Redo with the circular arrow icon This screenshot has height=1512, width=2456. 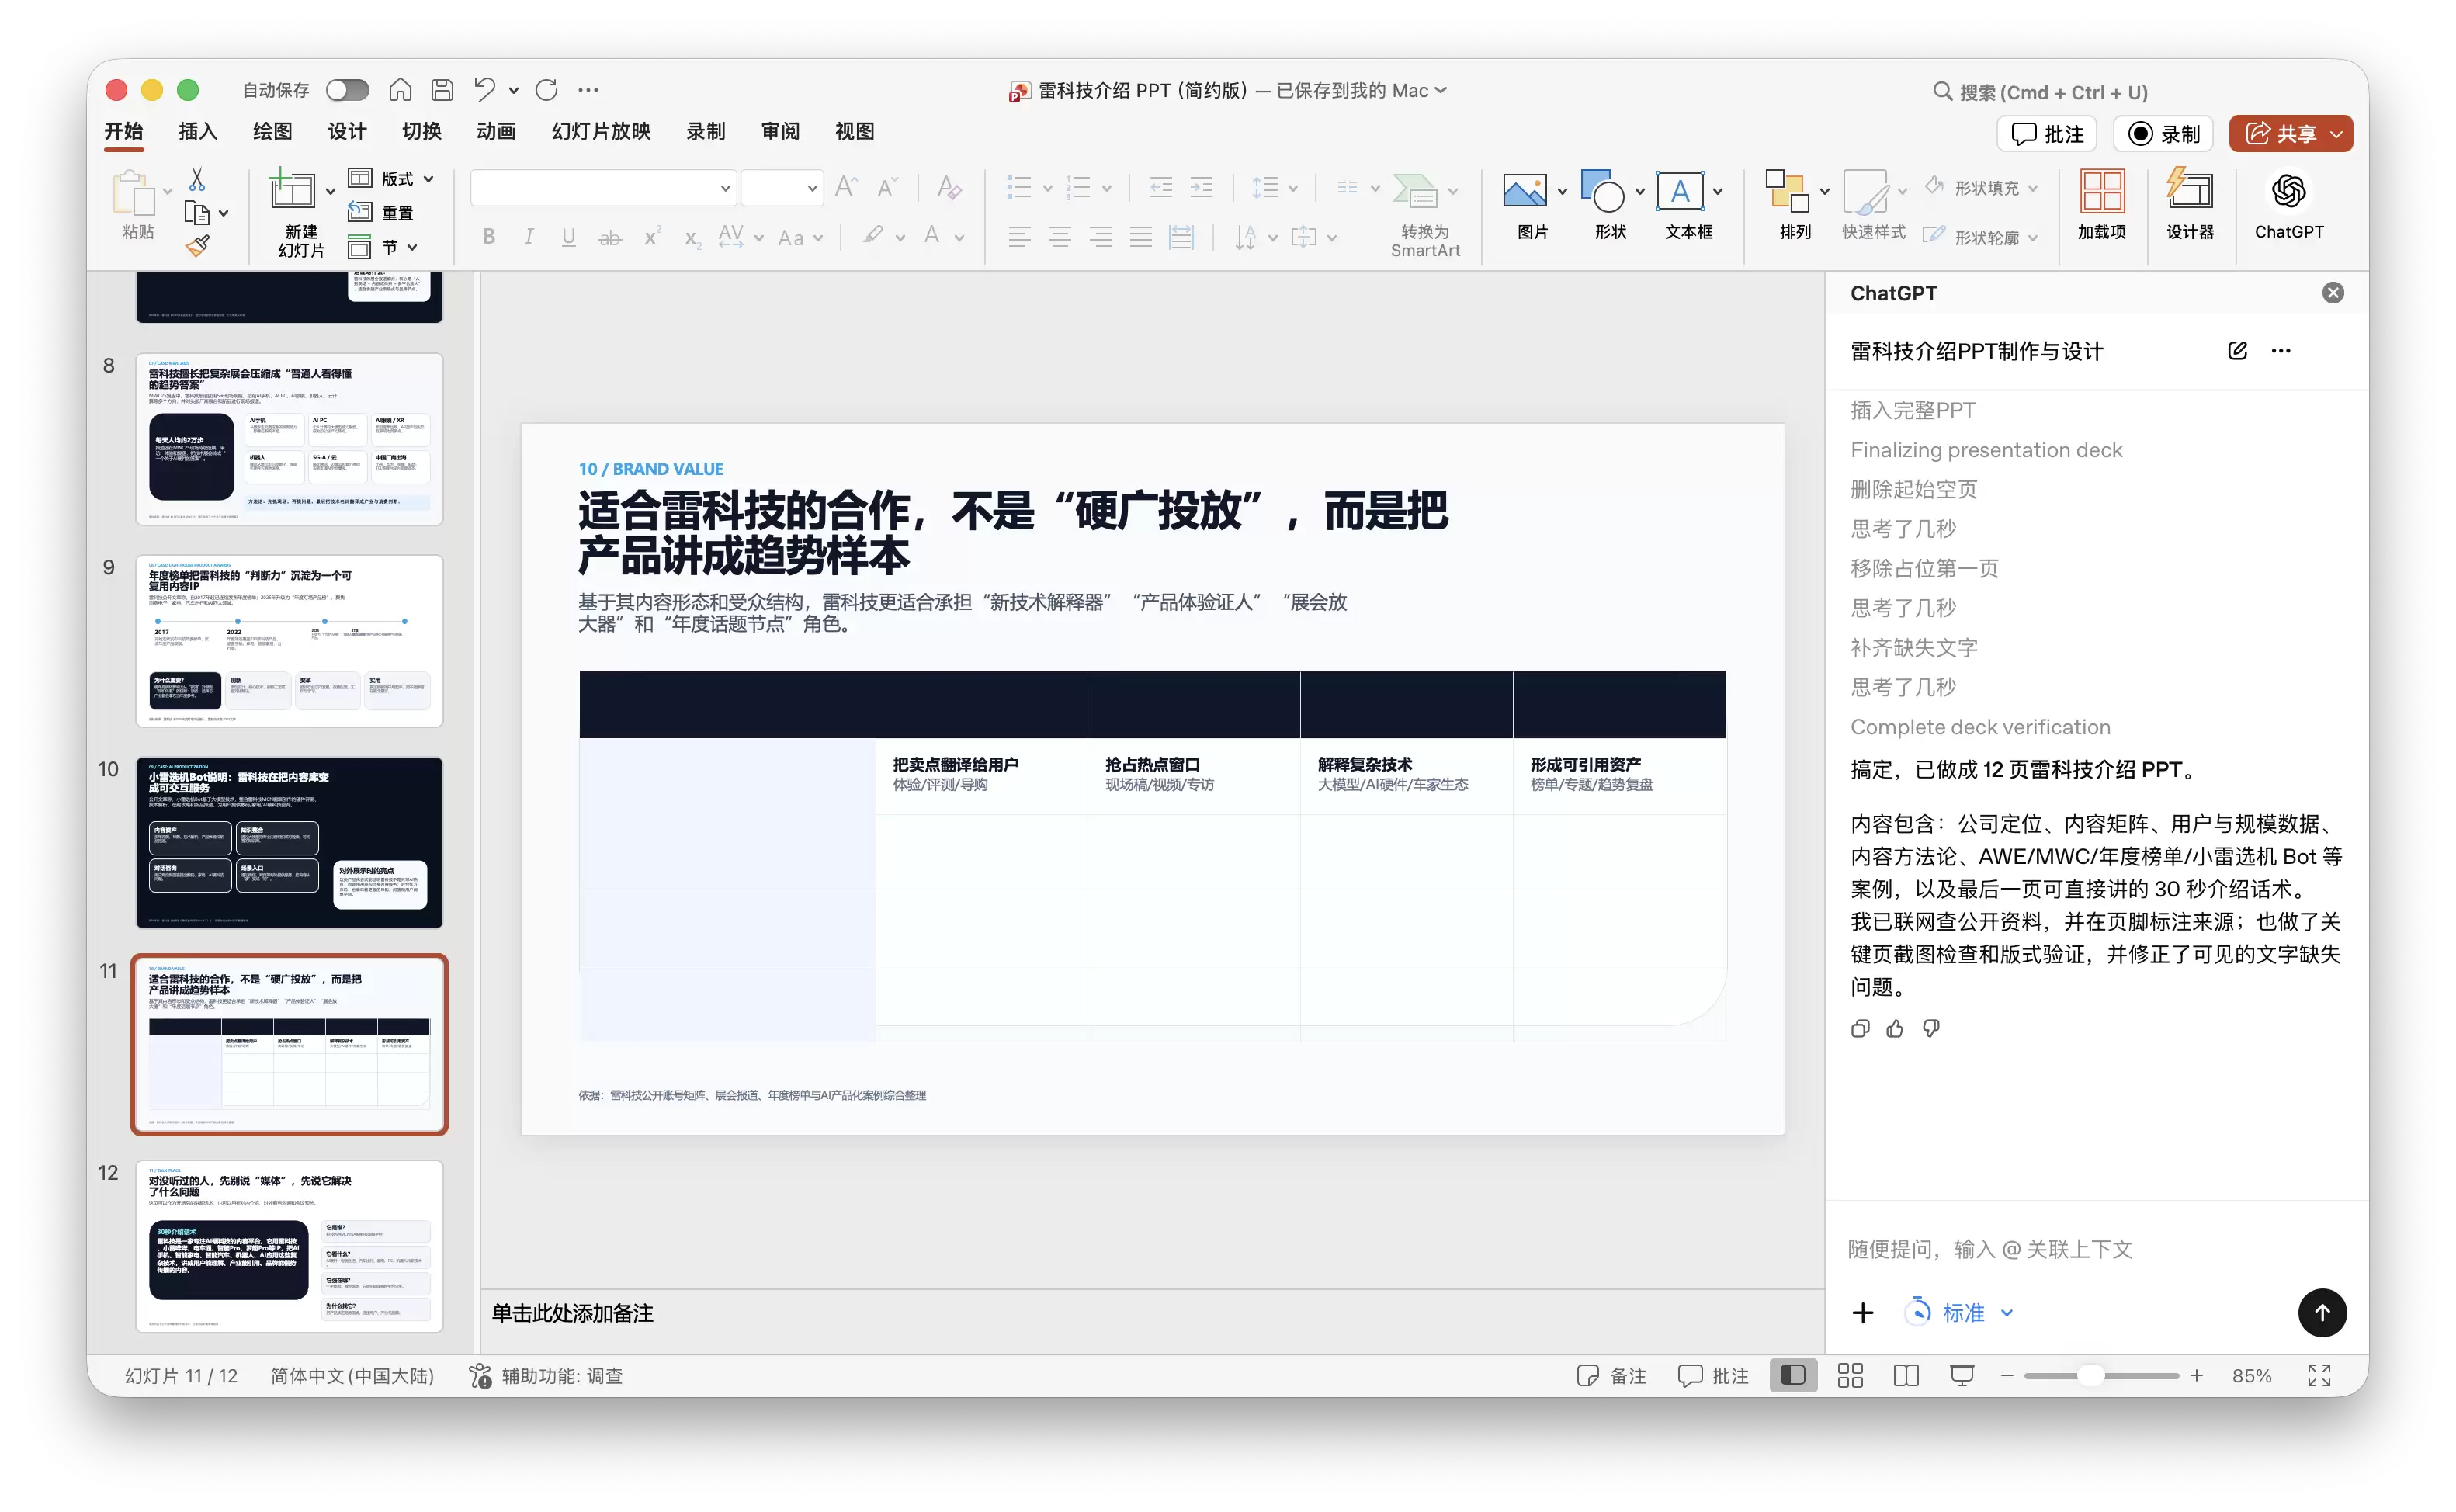click(x=546, y=90)
